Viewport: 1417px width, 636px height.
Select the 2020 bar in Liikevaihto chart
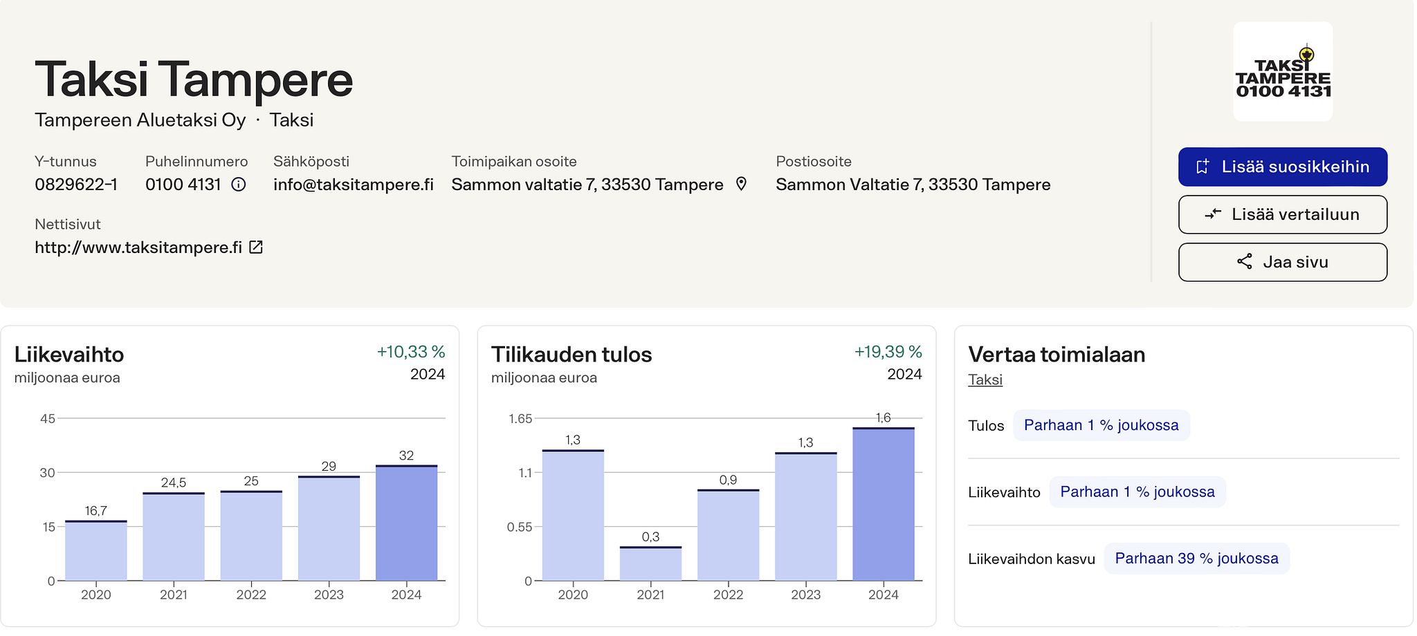[x=96, y=550]
